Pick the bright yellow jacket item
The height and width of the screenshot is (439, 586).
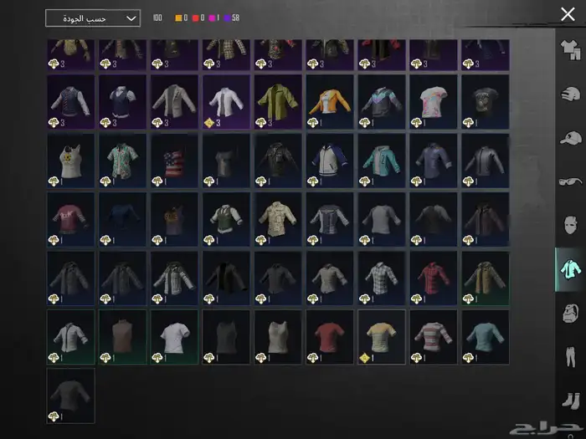coord(277,100)
